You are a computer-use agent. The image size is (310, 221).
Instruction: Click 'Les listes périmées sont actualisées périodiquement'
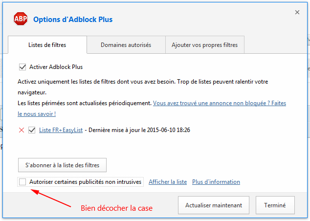85,103
